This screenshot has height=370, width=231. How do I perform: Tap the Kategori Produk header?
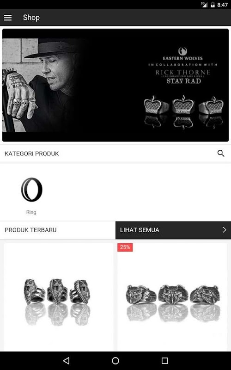pyautogui.click(x=32, y=154)
